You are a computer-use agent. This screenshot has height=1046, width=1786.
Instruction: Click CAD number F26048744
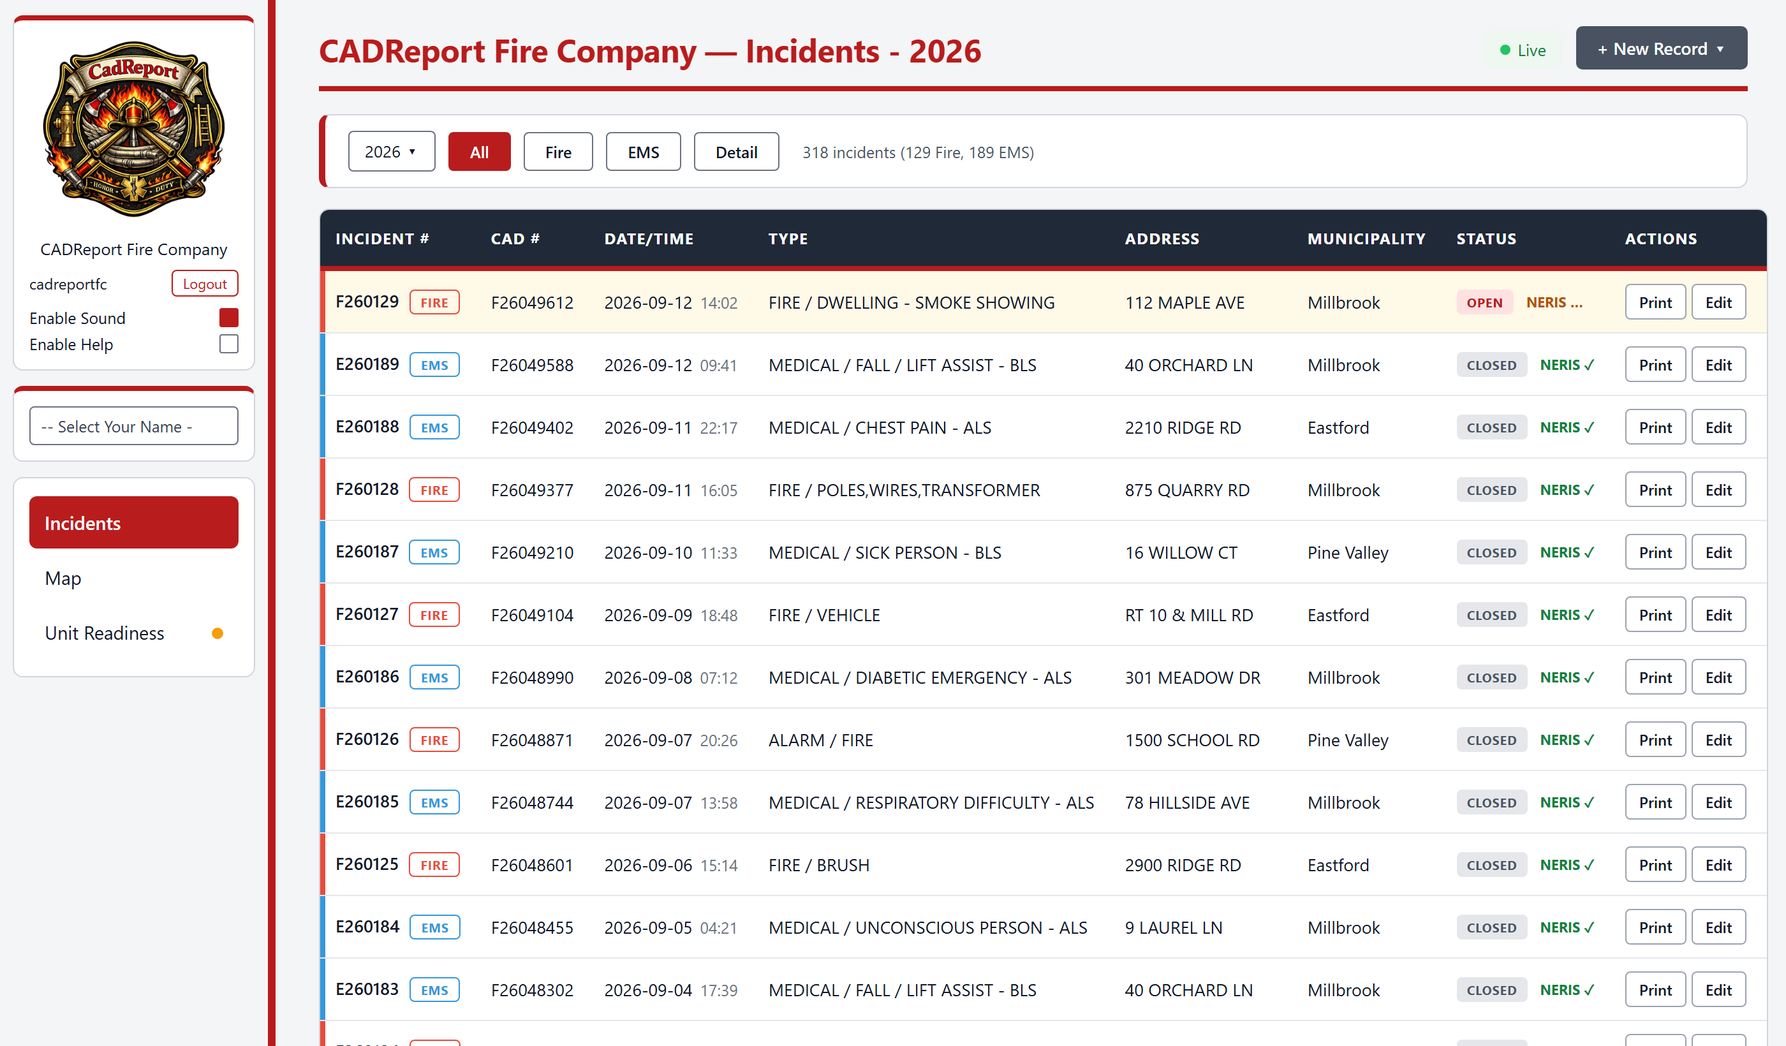tap(531, 802)
